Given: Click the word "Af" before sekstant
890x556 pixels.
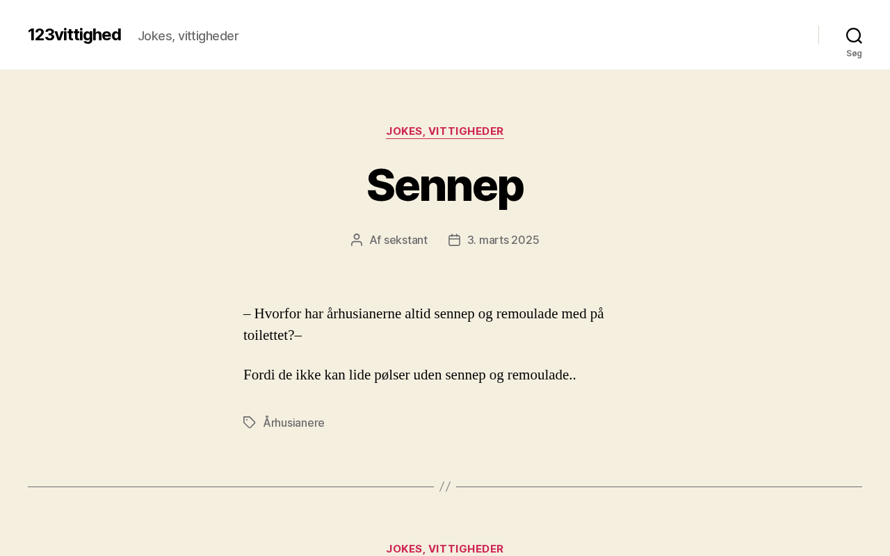Looking at the screenshot, I should tap(375, 240).
